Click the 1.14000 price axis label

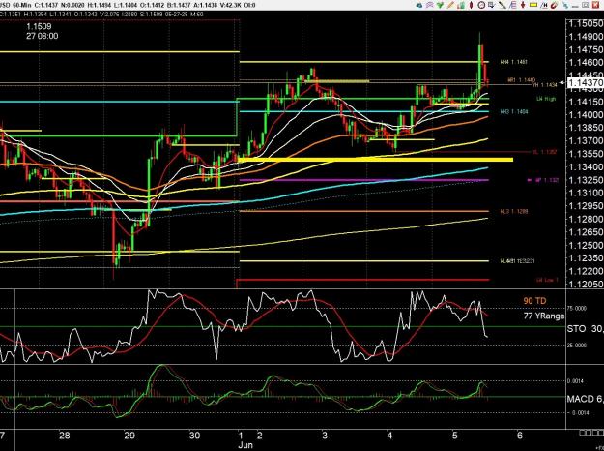tap(586, 115)
